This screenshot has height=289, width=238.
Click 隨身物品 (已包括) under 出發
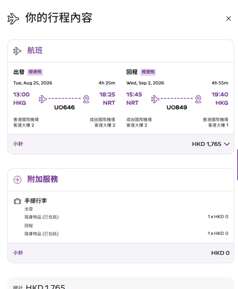point(42,217)
